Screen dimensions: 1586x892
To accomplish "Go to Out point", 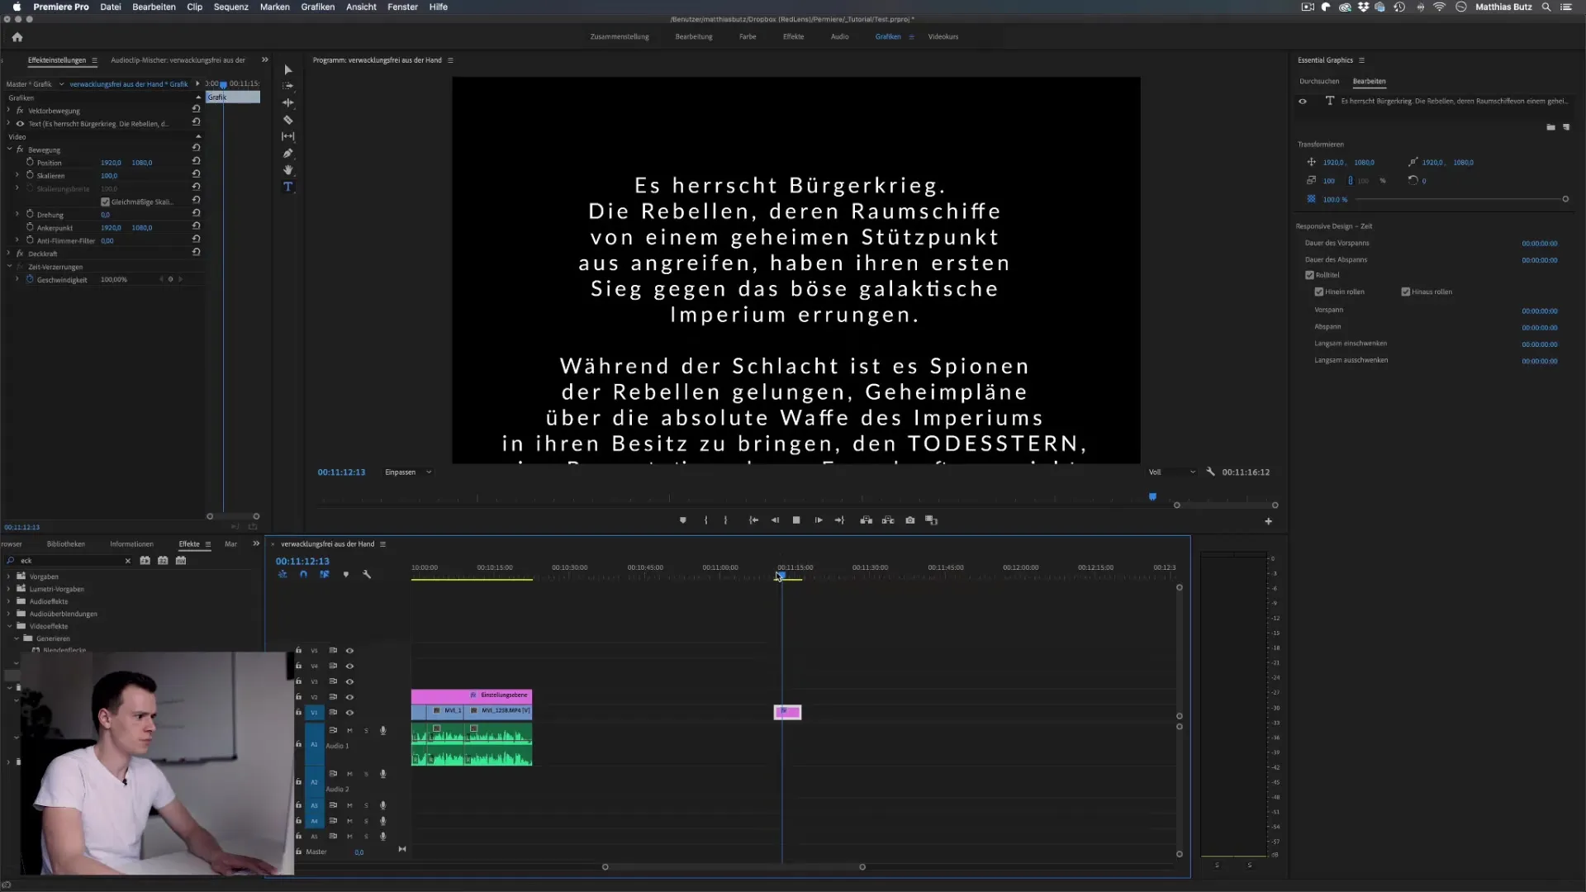I will [x=839, y=520].
